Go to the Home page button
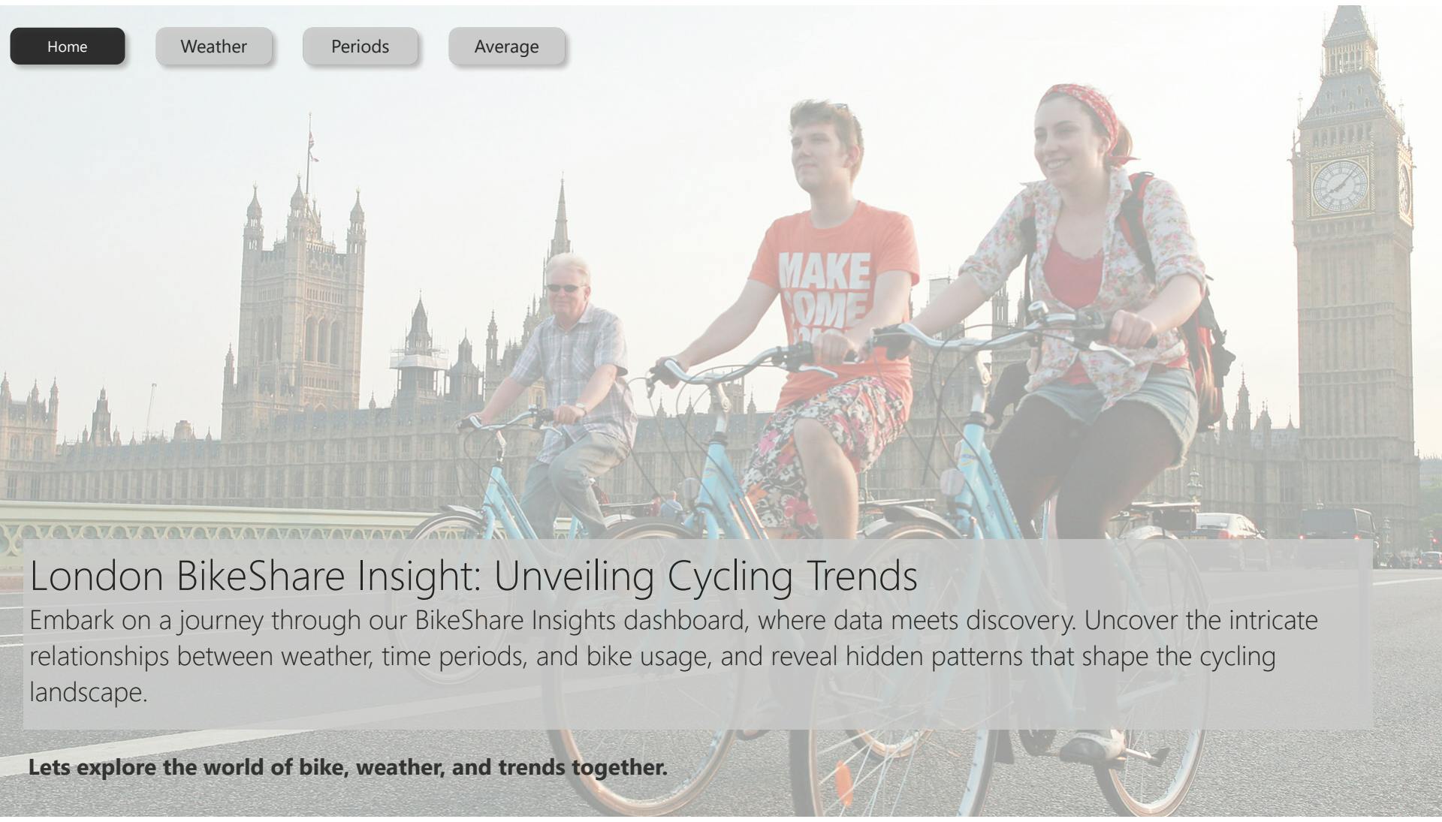 [x=68, y=47]
